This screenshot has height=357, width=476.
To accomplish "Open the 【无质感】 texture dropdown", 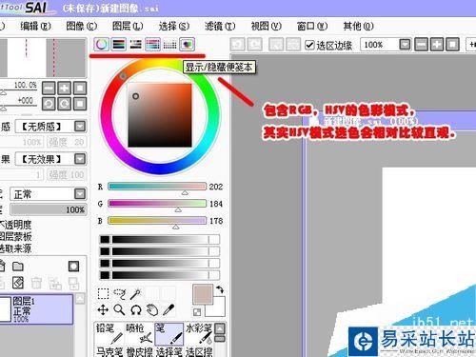I will point(50,127).
